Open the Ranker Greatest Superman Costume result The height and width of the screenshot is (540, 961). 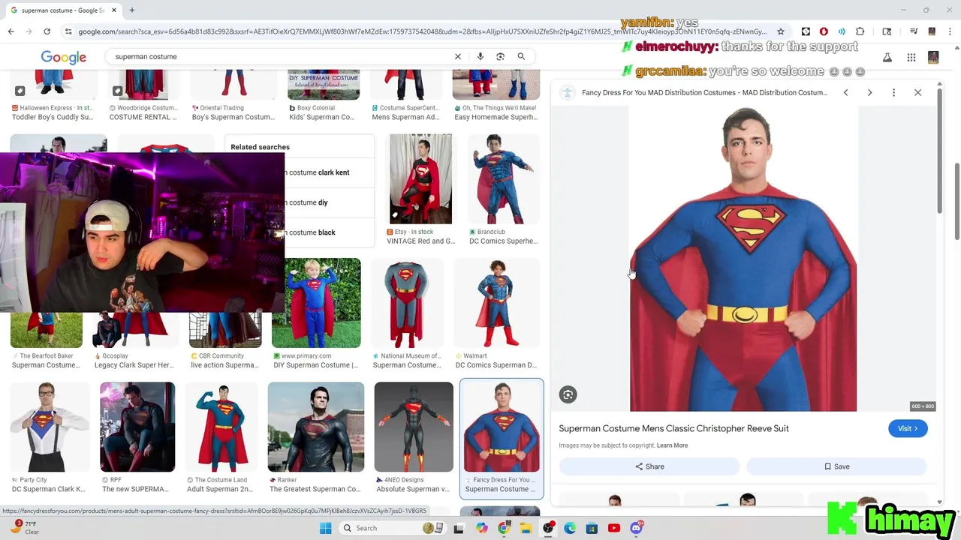[316, 437]
